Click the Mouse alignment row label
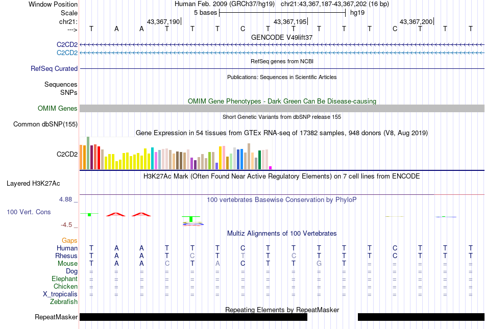Screen dimensions: 485x329 point(67,264)
